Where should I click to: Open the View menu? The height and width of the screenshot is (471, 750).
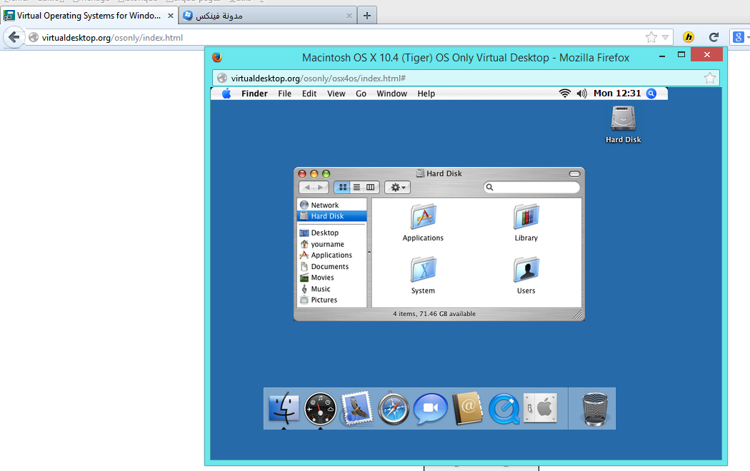click(336, 93)
